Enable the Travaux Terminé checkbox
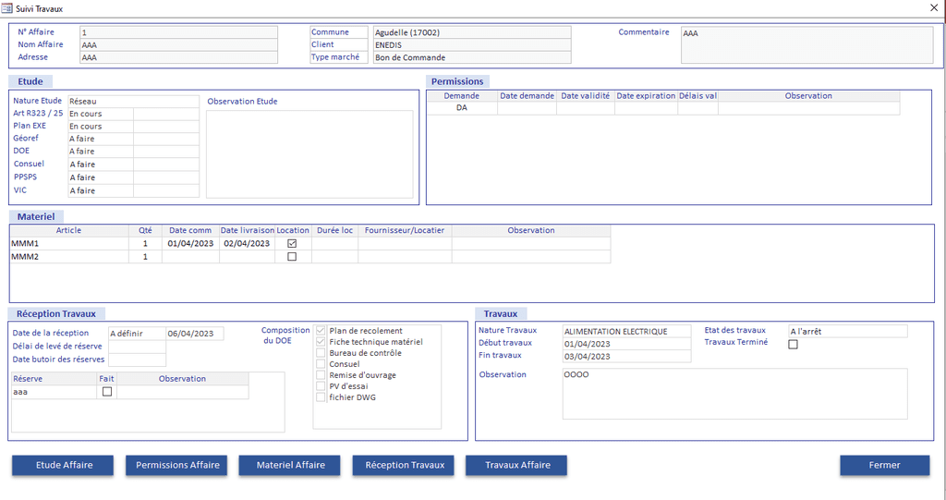This screenshot has width=946, height=500. 793,344
